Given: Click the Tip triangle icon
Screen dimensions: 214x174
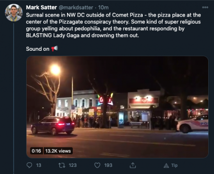Looking at the screenshot, I should pyautogui.click(x=166, y=165).
